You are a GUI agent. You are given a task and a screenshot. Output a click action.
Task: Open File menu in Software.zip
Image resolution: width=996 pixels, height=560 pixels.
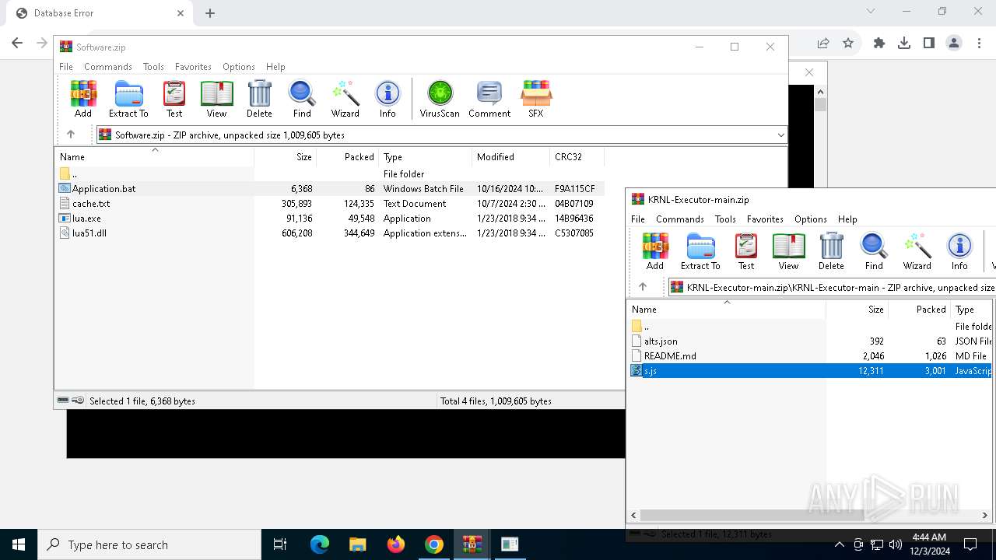pyautogui.click(x=66, y=67)
